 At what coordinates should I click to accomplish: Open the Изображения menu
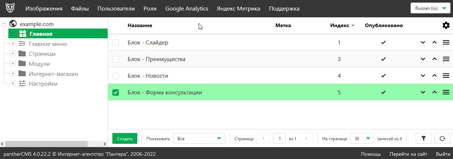coord(43,9)
